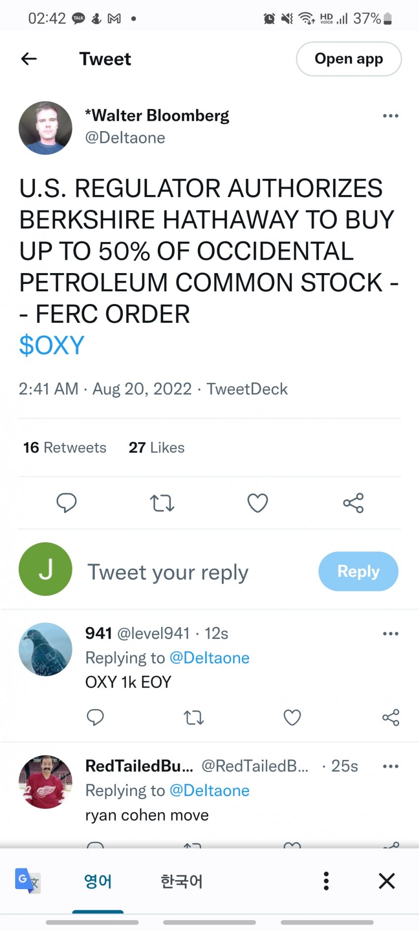
Task: Open Walter Bloomberg's profile picture
Action: pyautogui.click(x=45, y=128)
